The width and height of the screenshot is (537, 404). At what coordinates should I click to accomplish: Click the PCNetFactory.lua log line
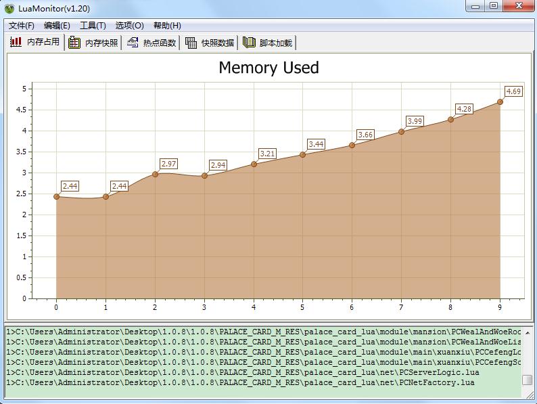(240, 383)
